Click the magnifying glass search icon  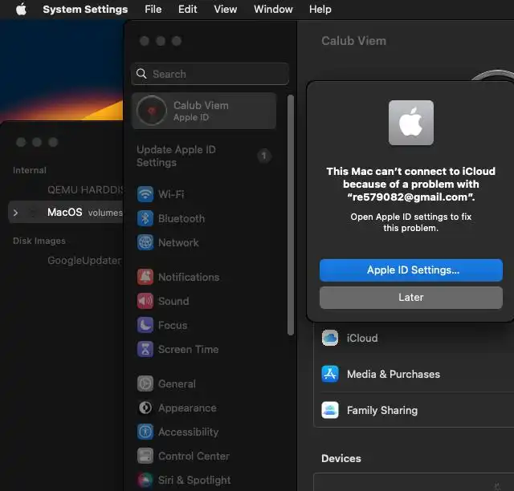click(x=141, y=74)
